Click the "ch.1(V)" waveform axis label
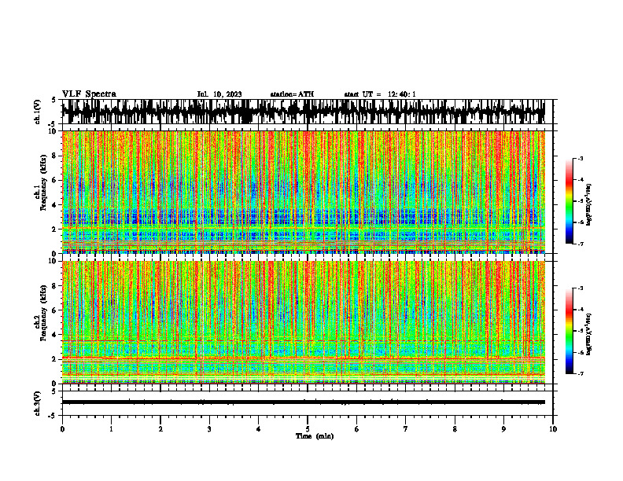 [x=38, y=112]
